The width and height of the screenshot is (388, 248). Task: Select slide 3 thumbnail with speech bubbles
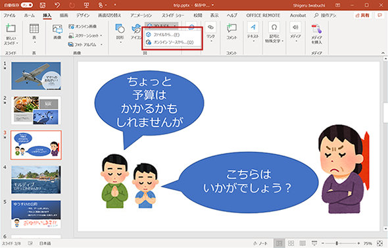coord(36,145)
